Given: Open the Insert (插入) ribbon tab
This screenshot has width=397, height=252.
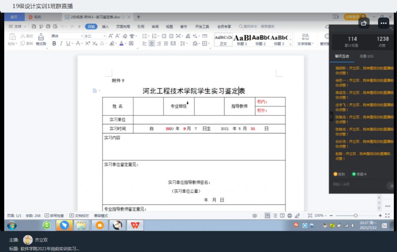Looking at the screenshot, I should coord(105,27).
